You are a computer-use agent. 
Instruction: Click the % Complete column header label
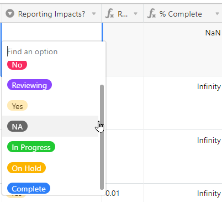coord(181,14)
